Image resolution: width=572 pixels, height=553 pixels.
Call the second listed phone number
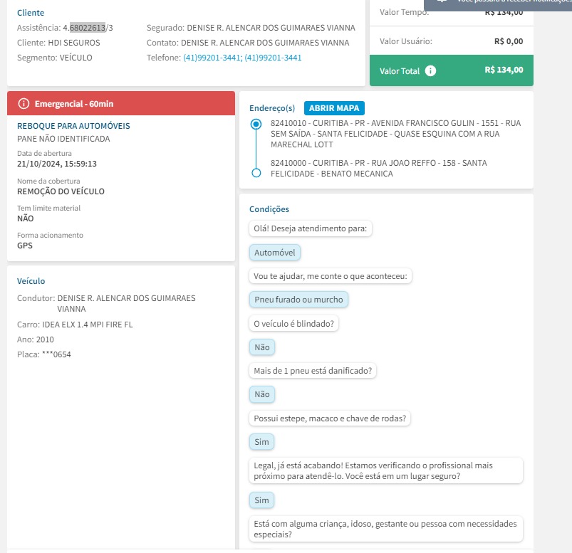pyautogui.click(x=273, y=58)
